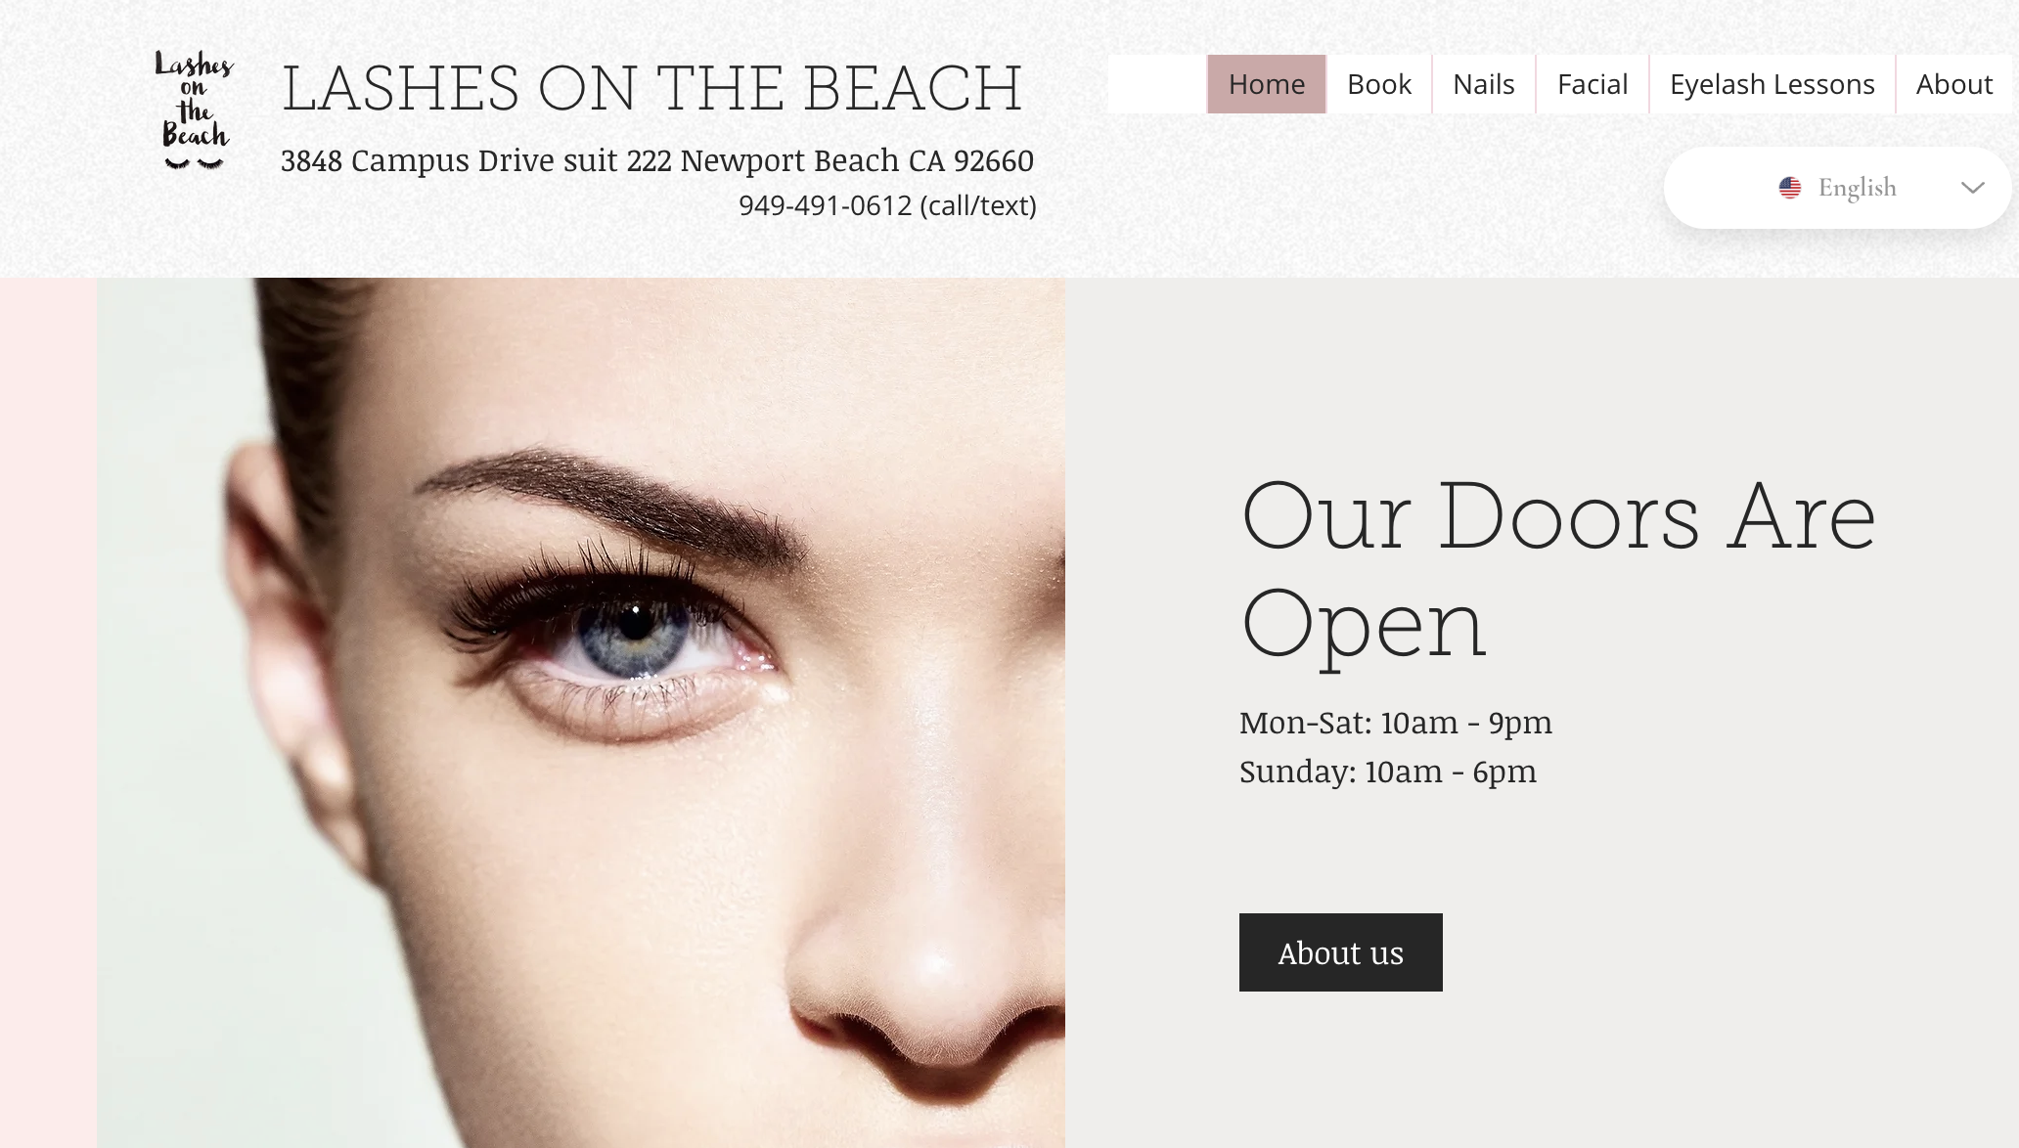Click the LASHES ON THE BEACH title
The height and width of the screenshot is (1148, 2019).
pos(652,88)
